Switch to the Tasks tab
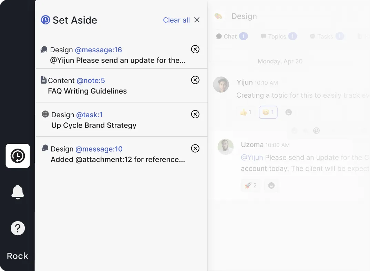The image size is (370, 271). (327, 36)
